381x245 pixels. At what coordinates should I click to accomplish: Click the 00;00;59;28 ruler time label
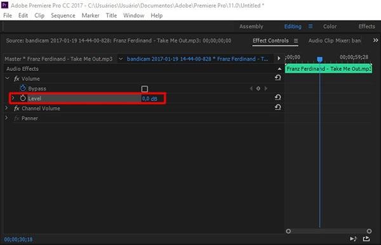point(354,57)
